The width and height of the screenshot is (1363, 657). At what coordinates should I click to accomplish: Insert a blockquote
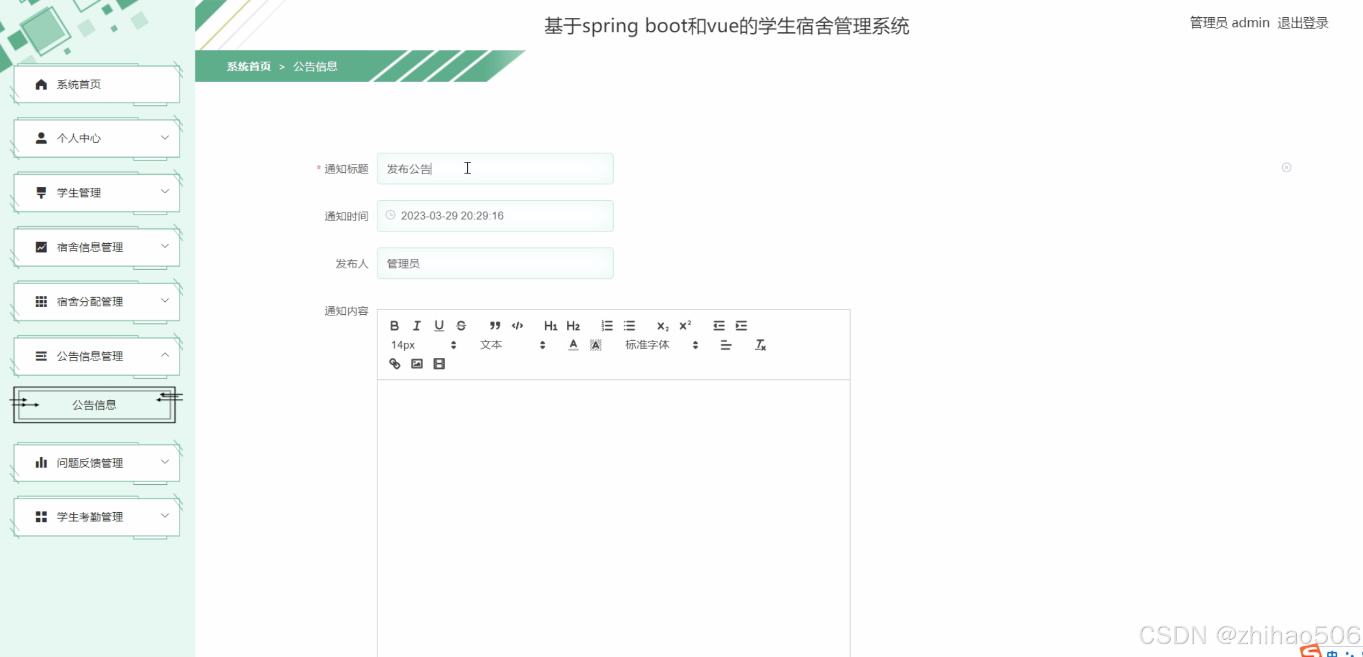pyautogui.click(x=495, y=326)
